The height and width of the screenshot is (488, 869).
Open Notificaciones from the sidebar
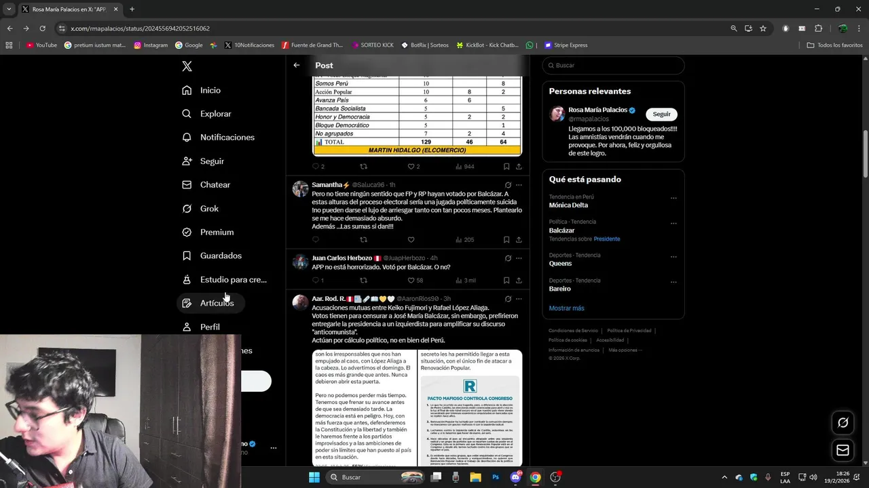[218, 137]
